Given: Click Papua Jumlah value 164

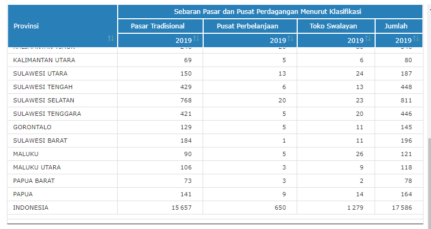Looking at the screenshot, I should tap(406, 194).
